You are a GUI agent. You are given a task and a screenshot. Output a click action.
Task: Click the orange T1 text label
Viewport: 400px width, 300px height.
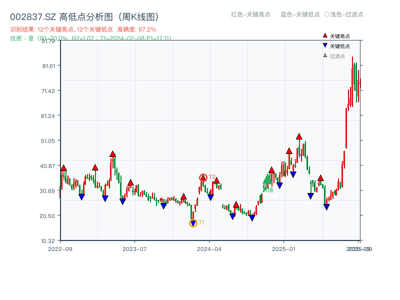click(201, 222)
